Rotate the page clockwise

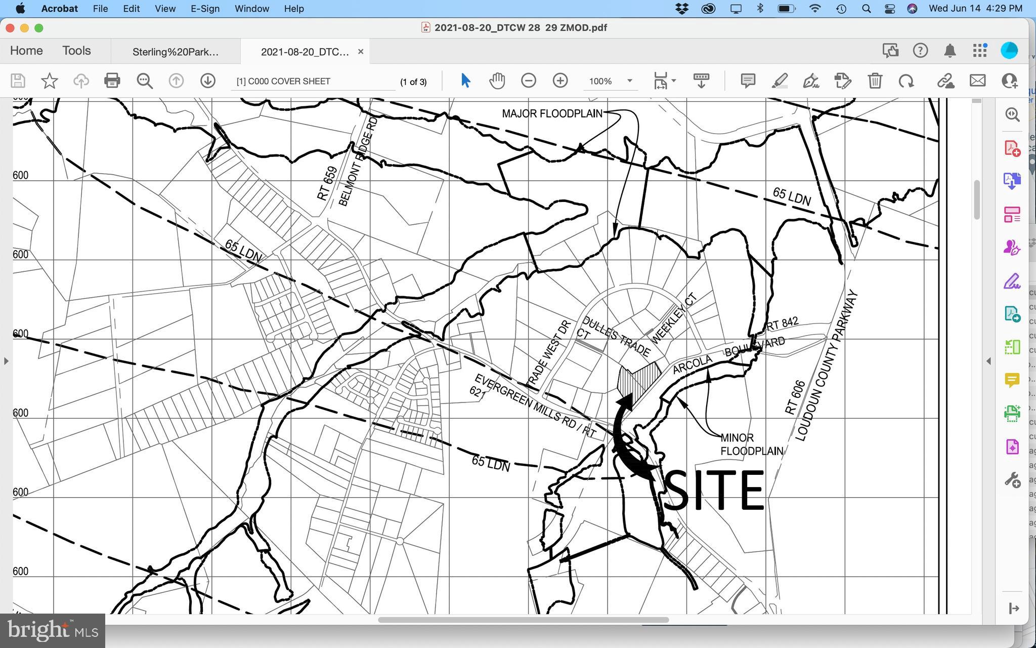coord(906,81)
